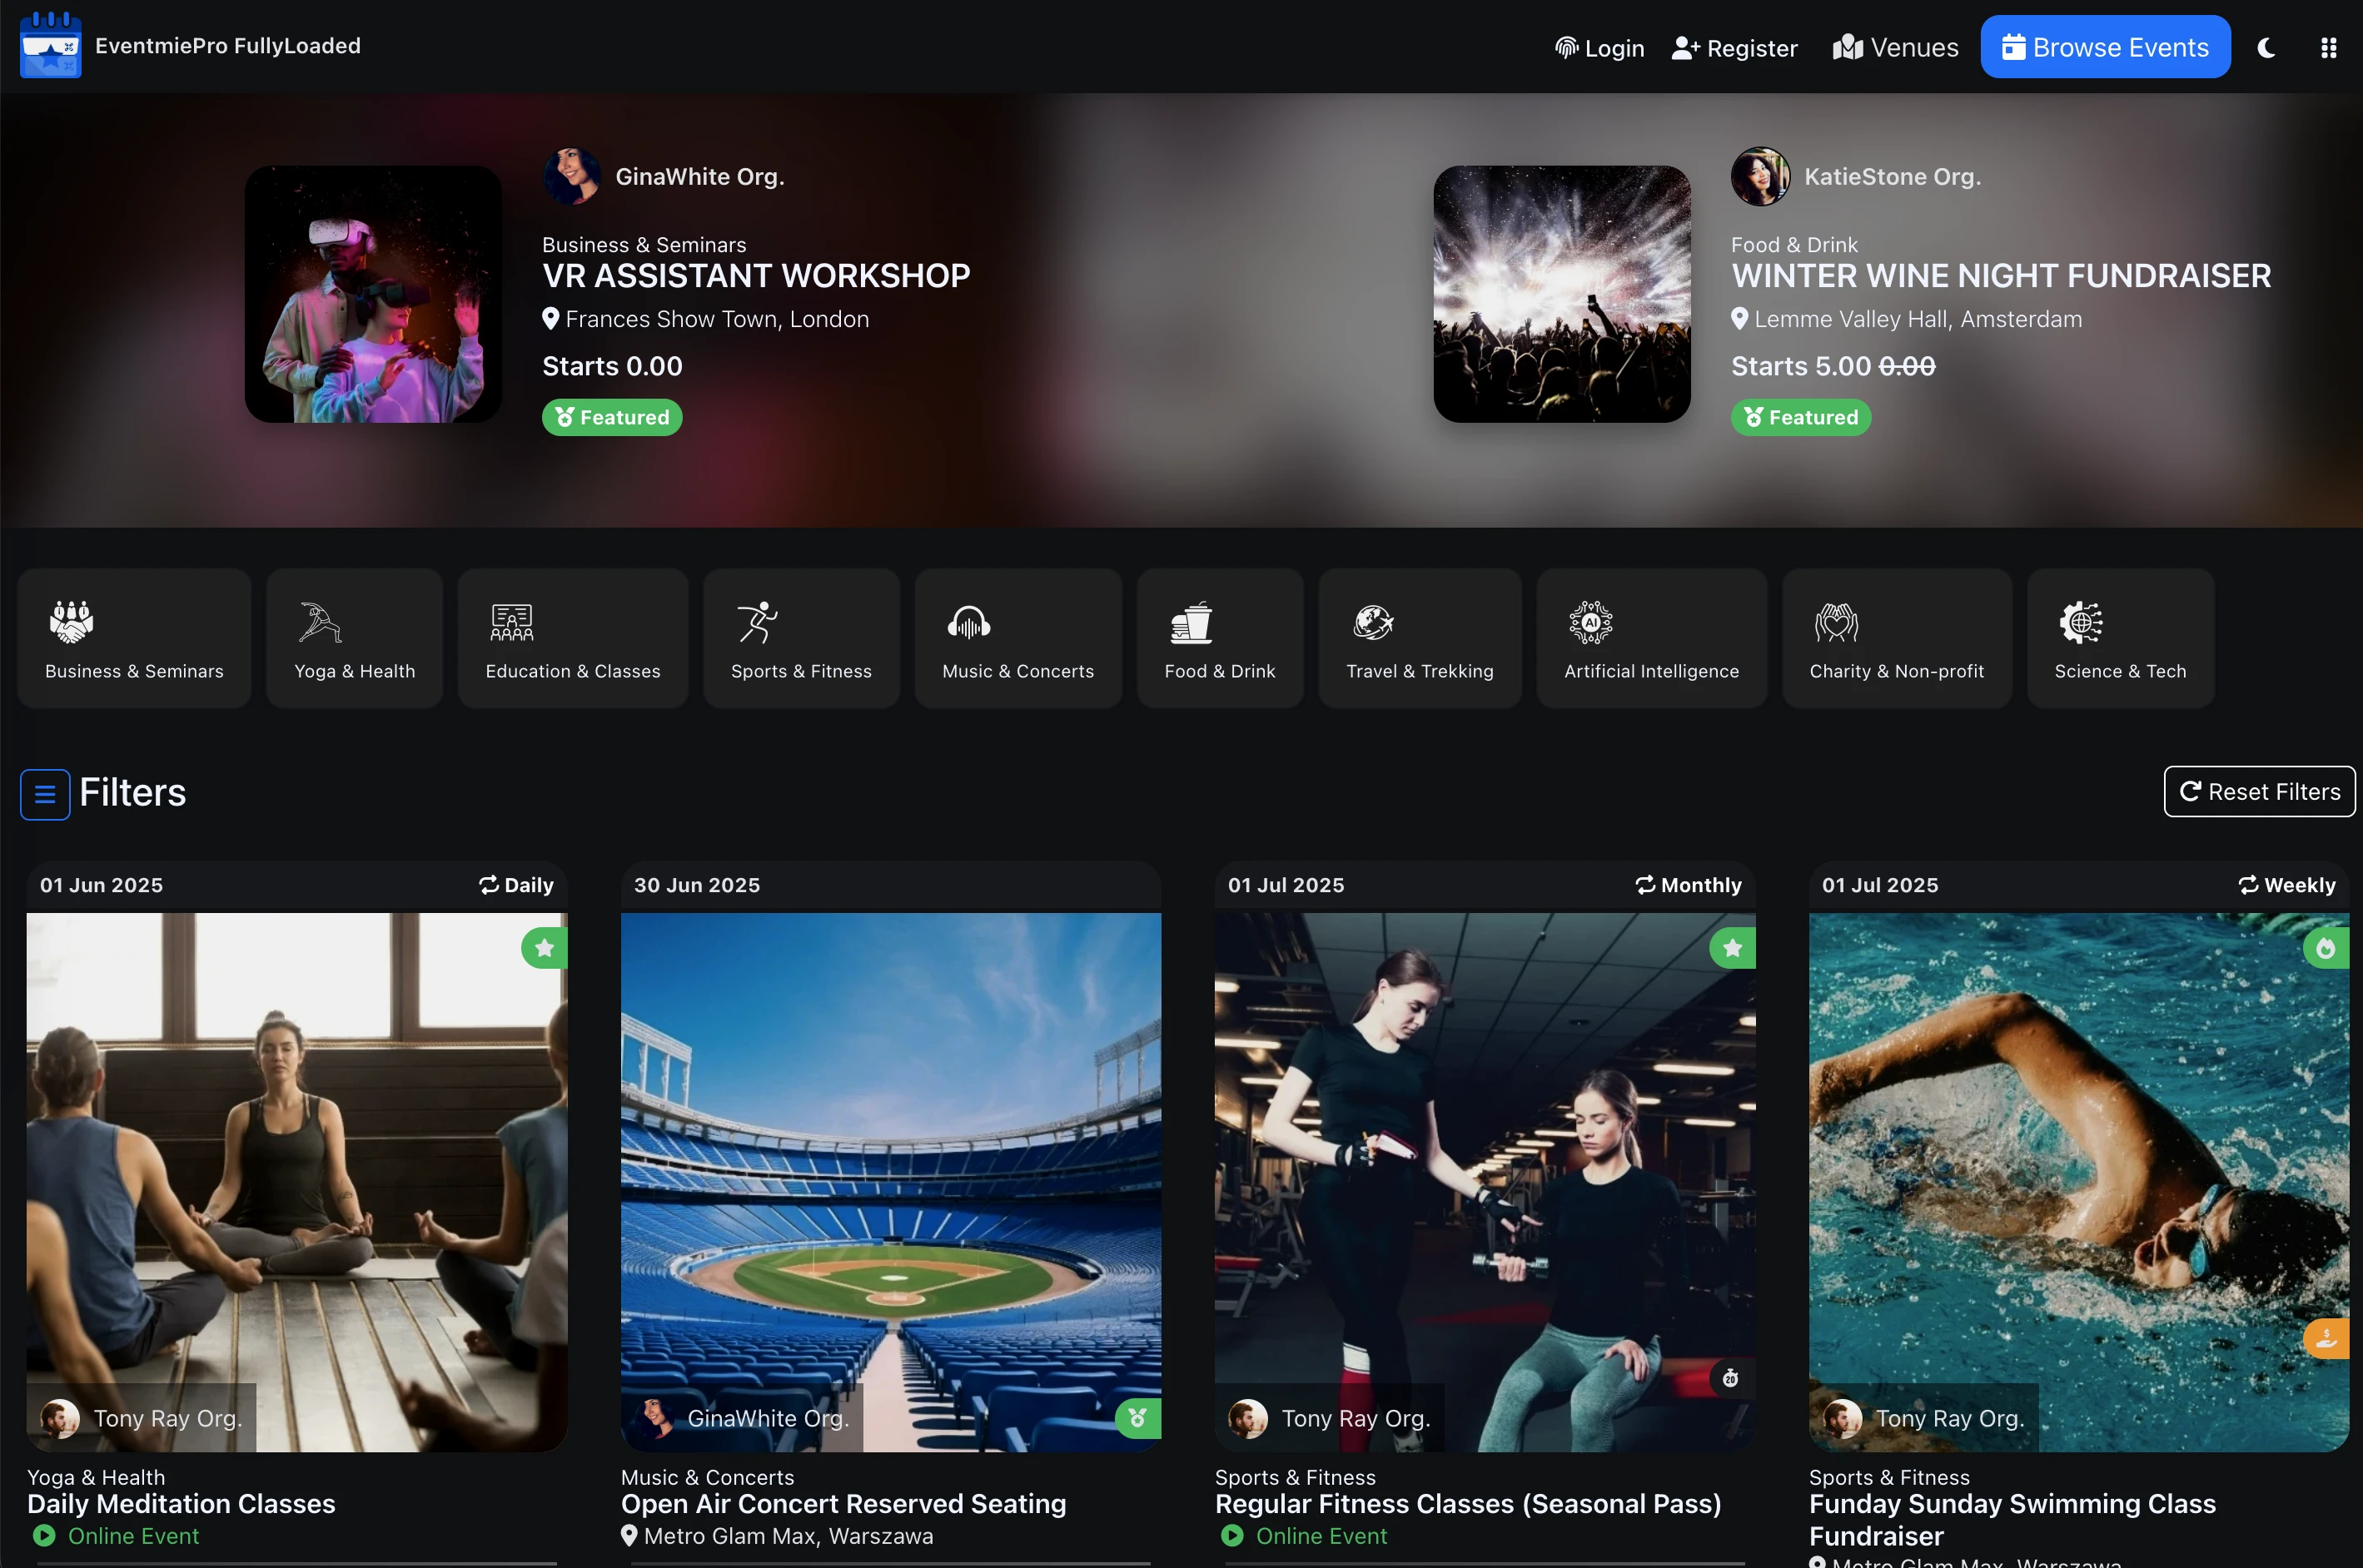The width and height of the screenshot is (2363, 1568).
Task: Click the Reset Filters button
Action: (x=2259, y=792)
